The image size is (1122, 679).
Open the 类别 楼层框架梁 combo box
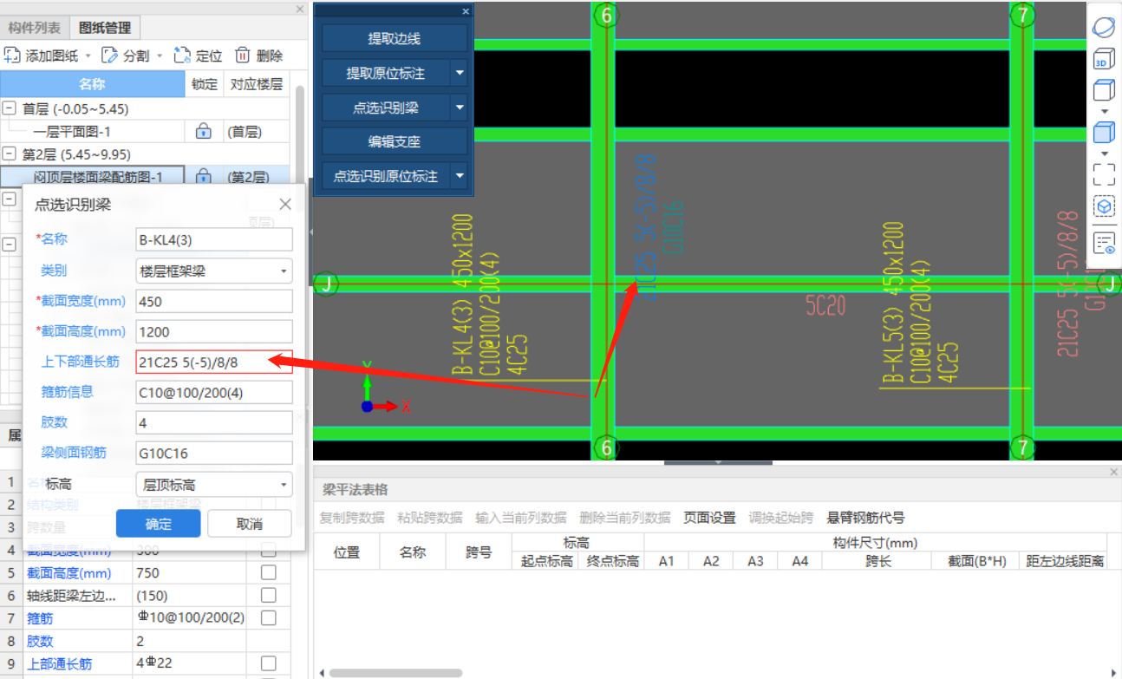[214, 271]
